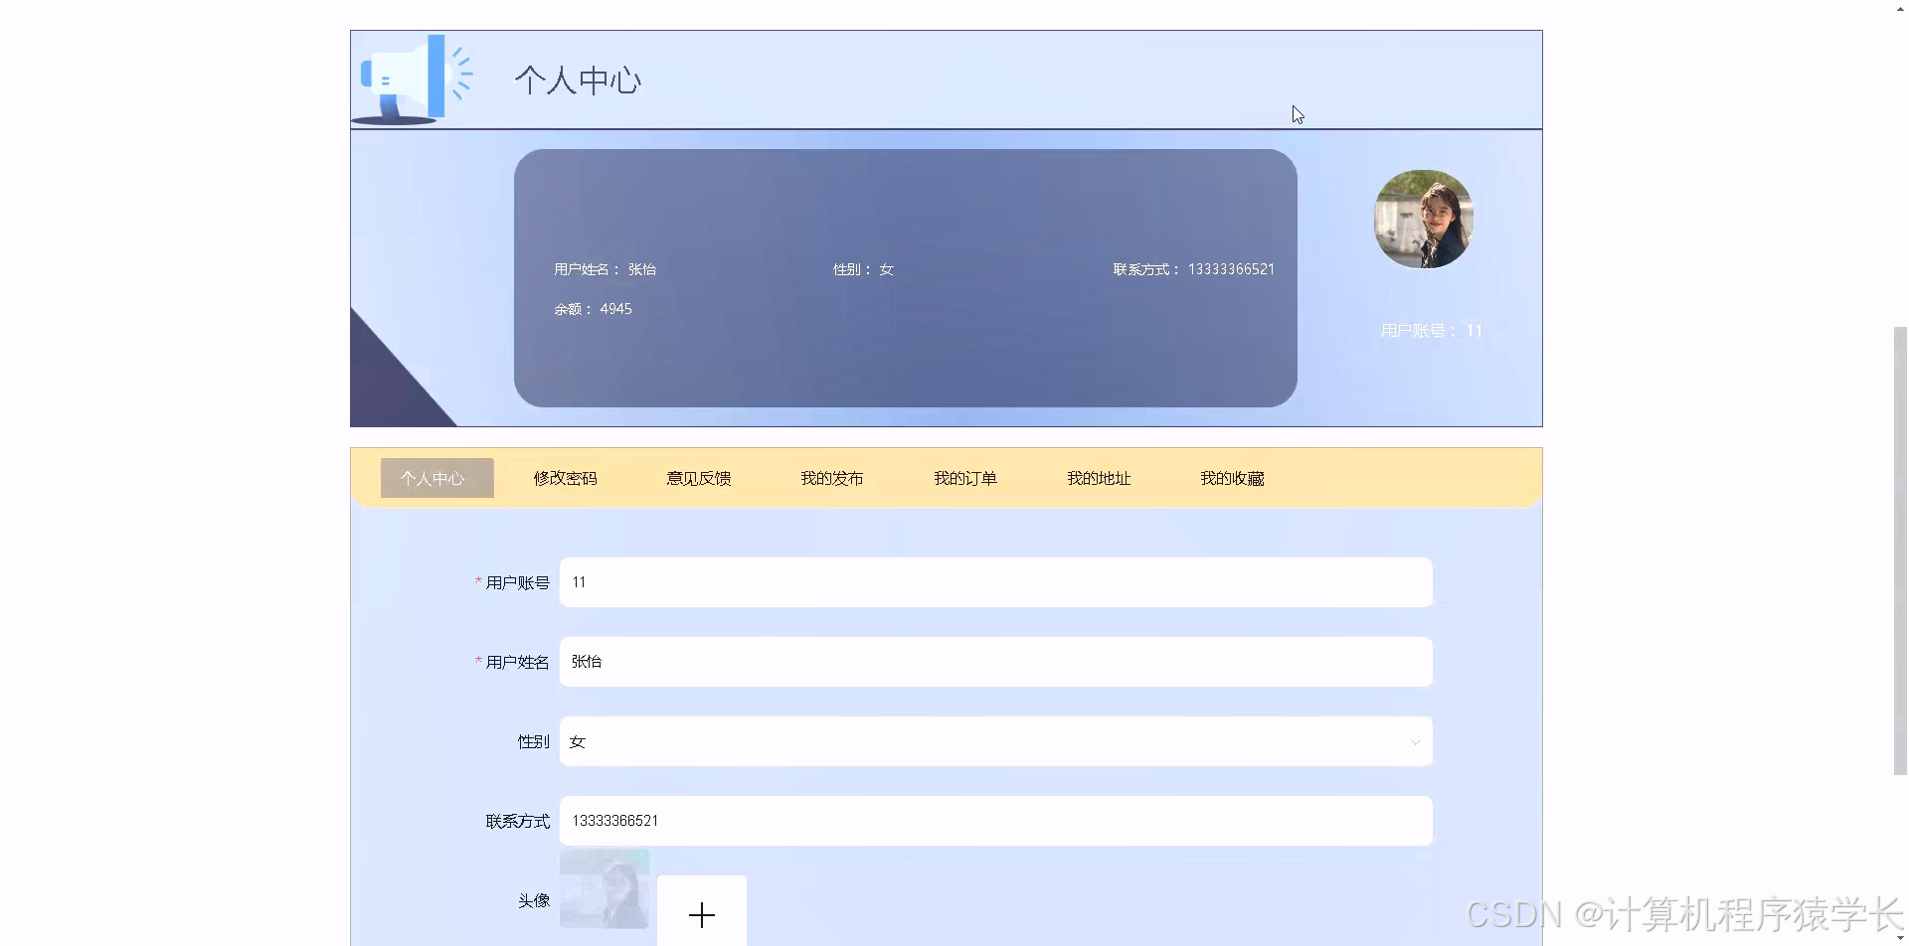This screenshot has height=946, width=1909.
Task: Open the 个人中心 tab
Action: pyautogui.click(x=436, y=478)
